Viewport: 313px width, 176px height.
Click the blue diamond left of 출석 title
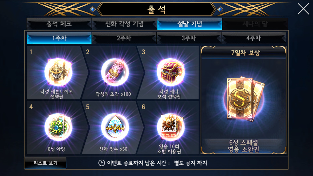(93, 9)
